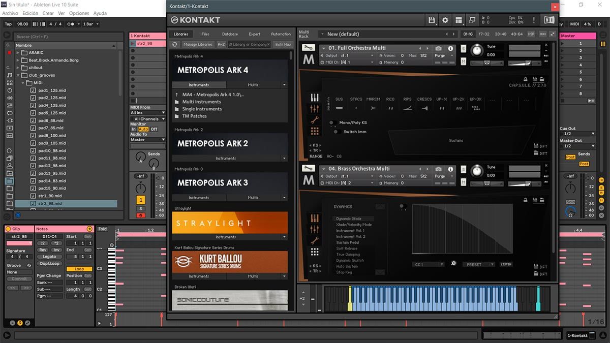
Task: Solo the 01. Full Orchestra Multi instrument
Action: (x=463, y=48)
